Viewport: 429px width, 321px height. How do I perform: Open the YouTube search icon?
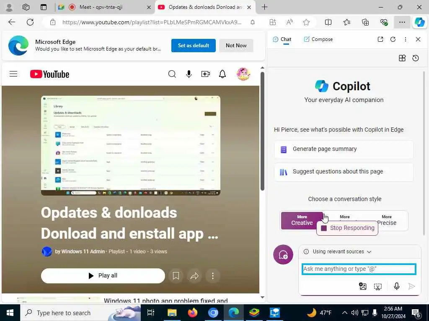pos(172,74)
